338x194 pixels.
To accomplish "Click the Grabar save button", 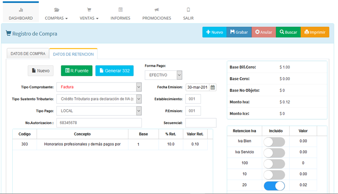I will [239, 32].
